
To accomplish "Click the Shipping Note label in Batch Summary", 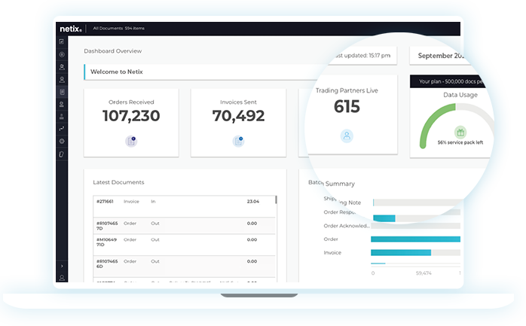I will 342,201.
